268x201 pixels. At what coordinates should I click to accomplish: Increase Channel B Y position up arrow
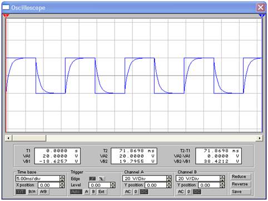pos(222,184)
